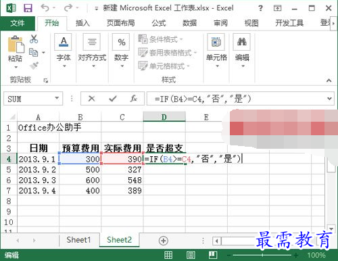Click the Copy icon in clipboard group

click(34, 52)
